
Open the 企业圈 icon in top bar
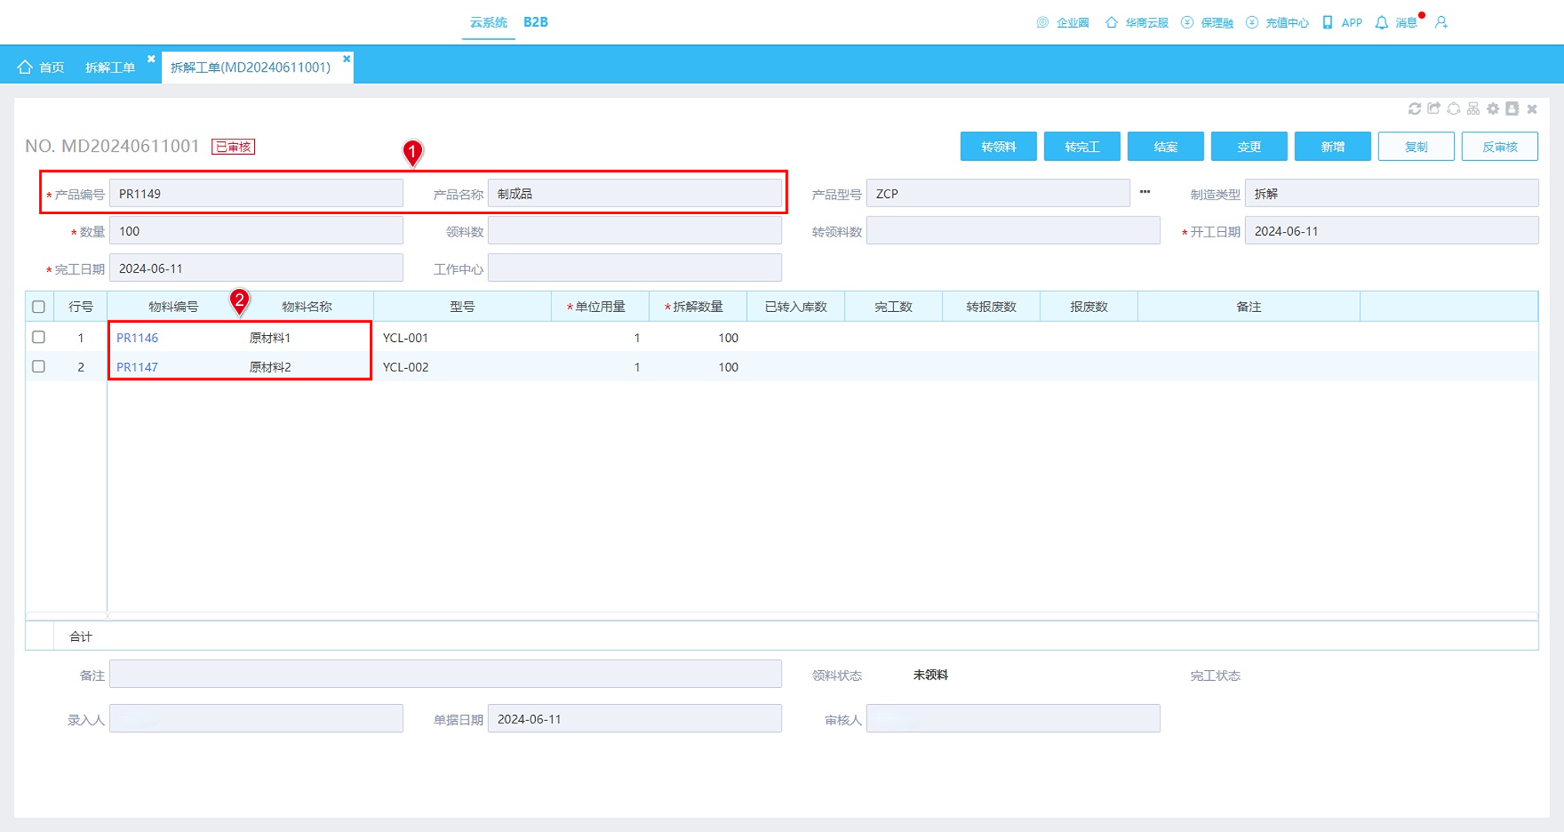(x=1042, y=22)
